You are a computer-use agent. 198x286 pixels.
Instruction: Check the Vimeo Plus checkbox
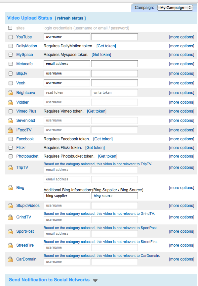(x=11, y=111)
